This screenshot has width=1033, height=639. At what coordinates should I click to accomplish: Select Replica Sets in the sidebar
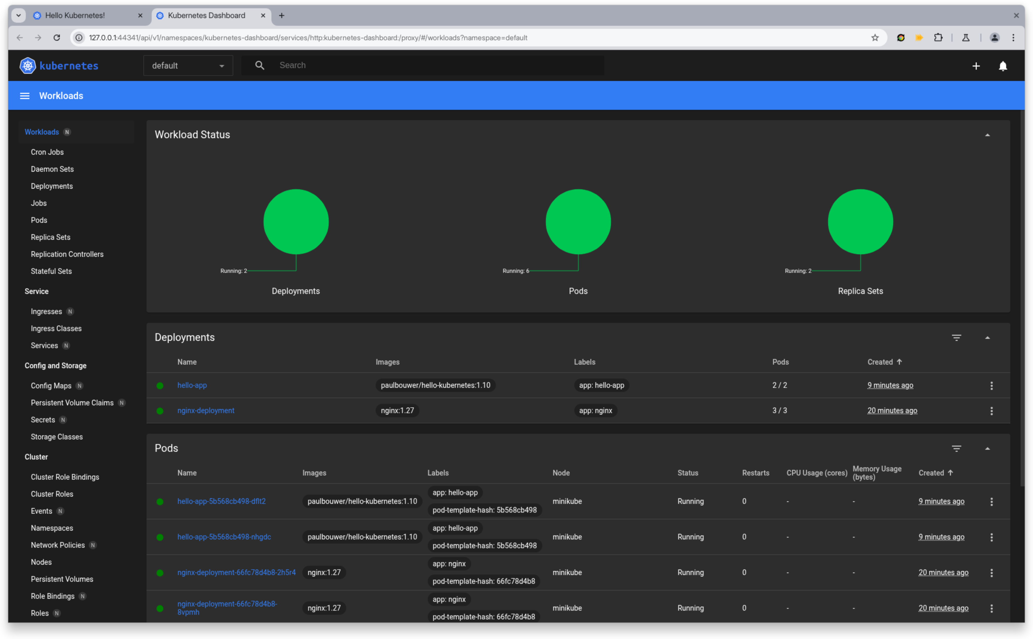(x=51, y=237)
